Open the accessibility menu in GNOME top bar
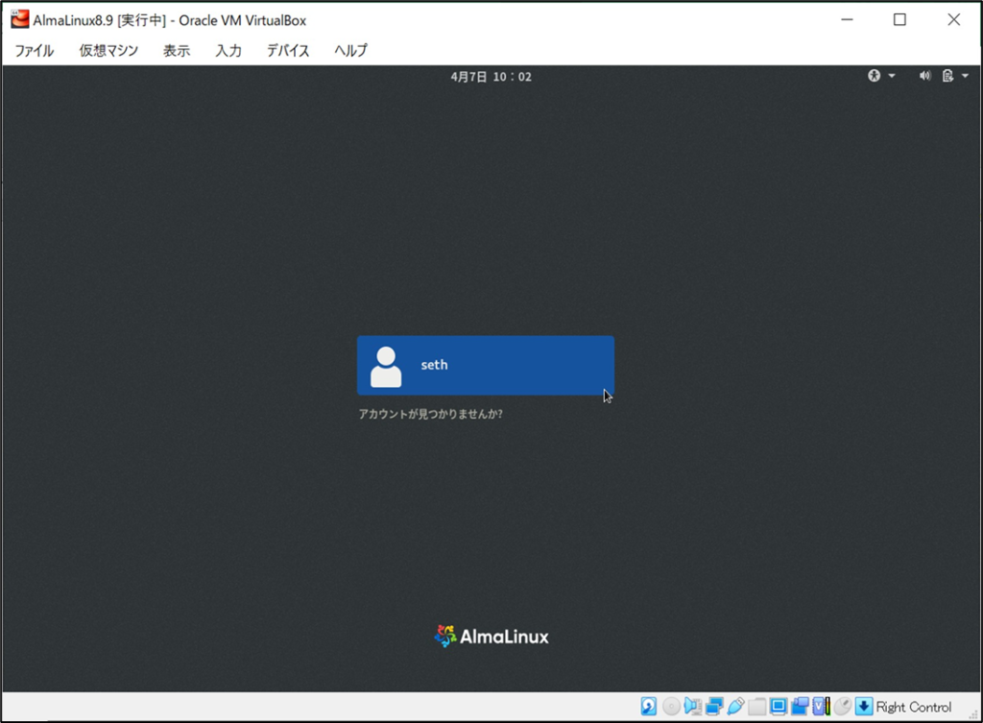 click(881, 76)
